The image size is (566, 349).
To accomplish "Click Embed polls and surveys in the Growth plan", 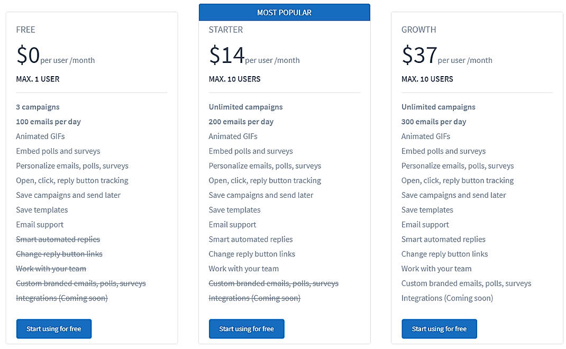I will (x=444, y=151).
